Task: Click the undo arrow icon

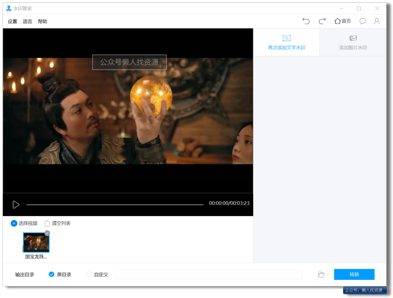Action: tap(306, 21)
